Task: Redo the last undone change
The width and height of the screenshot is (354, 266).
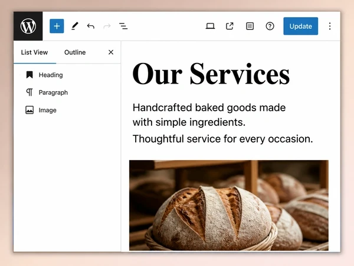Action: tap(107, 26)
